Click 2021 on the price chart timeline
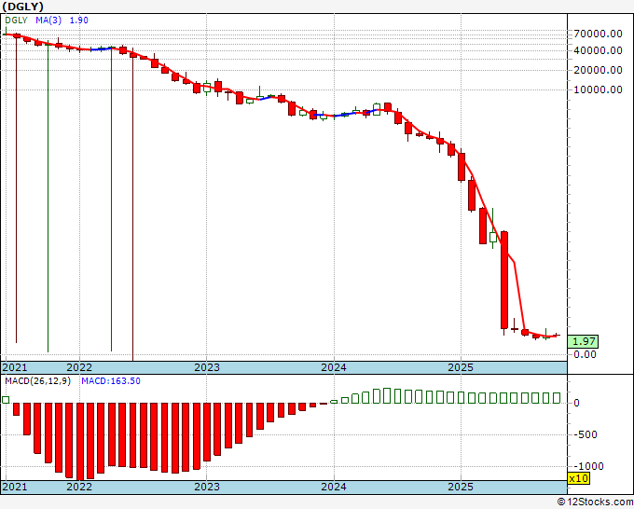Viewport: 634px width, 509px height. 15,367
